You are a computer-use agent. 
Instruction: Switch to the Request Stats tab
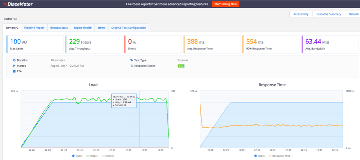[59, 28]
